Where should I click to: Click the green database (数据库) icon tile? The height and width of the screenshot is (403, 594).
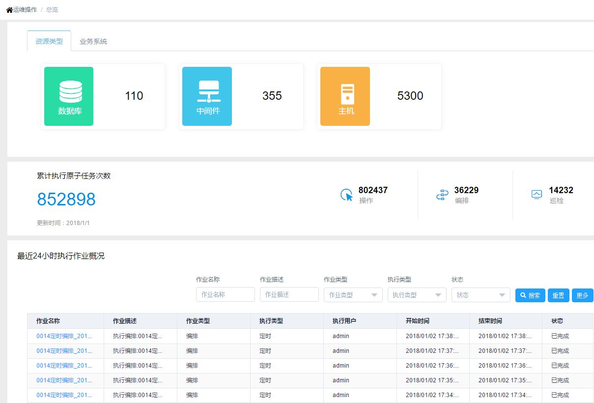pyautogui.click(x=69, y=96)
